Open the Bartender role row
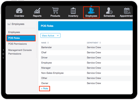Viewport: 138px width, 100px height. pos(86,47)
